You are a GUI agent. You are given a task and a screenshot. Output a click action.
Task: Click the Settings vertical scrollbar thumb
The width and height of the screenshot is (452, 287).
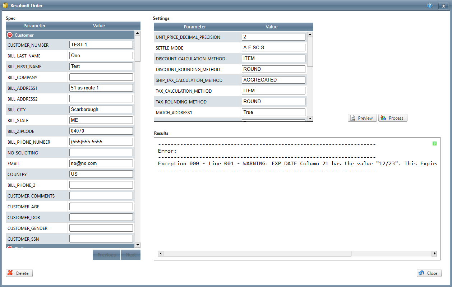(310, 52)
